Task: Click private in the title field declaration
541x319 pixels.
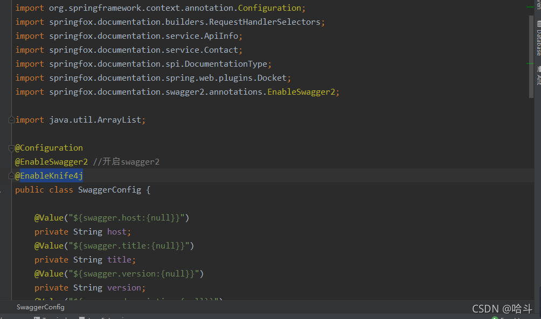Action: coord(51,260)
